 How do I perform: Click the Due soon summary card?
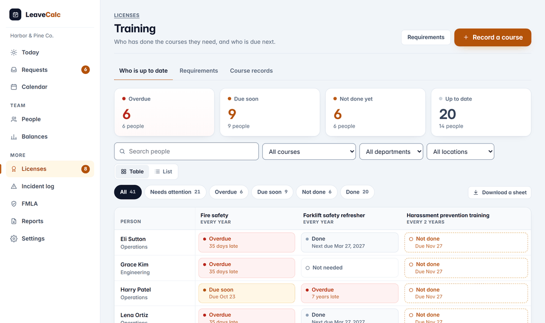coord(270,112)
